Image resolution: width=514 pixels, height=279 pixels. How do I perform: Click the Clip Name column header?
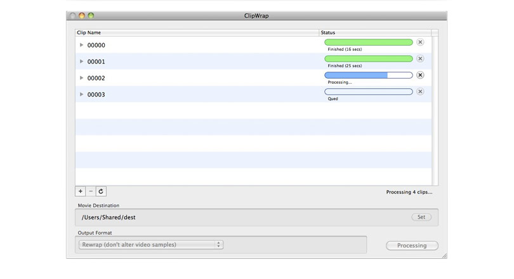197,32
